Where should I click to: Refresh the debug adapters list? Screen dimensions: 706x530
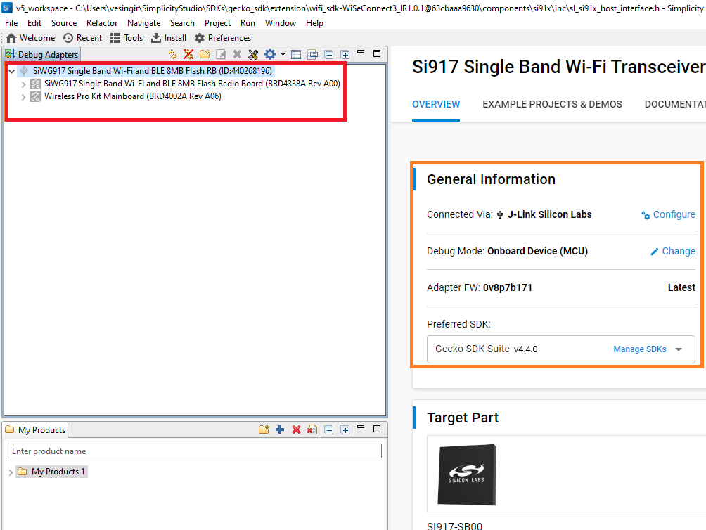click(173, 54)
